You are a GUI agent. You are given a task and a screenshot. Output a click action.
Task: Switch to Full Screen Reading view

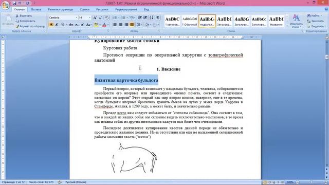[x=269, y=182]
